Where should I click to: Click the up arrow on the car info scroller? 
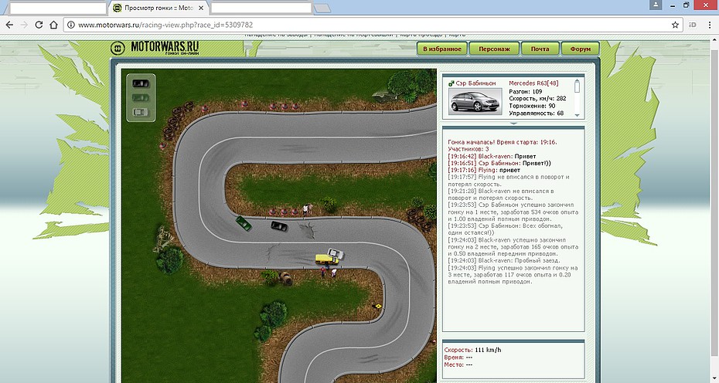tap(578, 81)
